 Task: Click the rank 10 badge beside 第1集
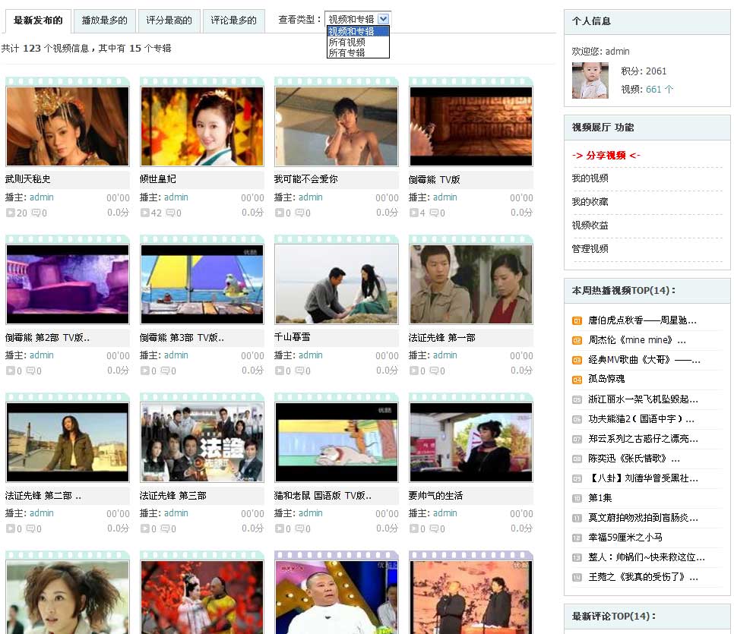tap(577, 498)
